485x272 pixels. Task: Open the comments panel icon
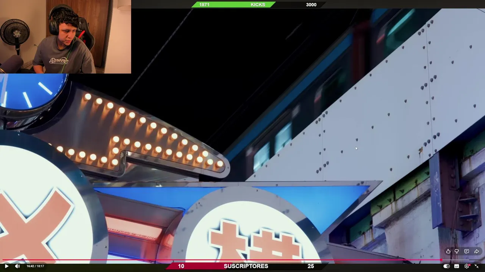point(467,252)
